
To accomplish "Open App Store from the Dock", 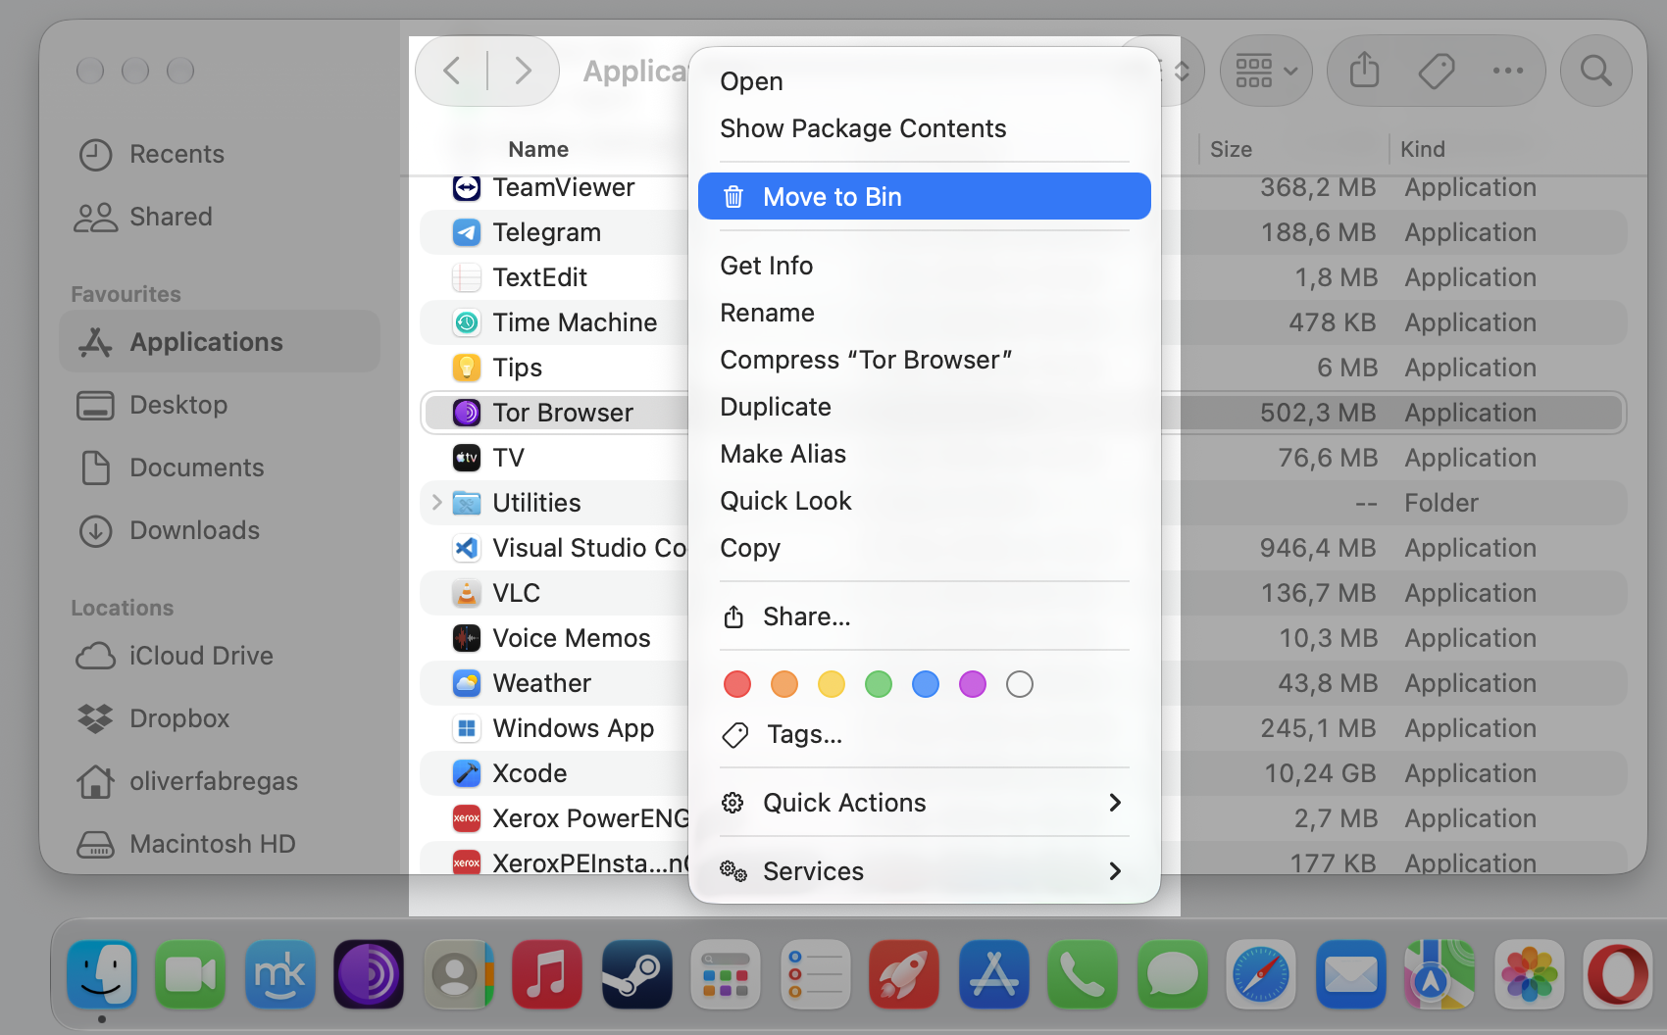I will click(994, 974).
